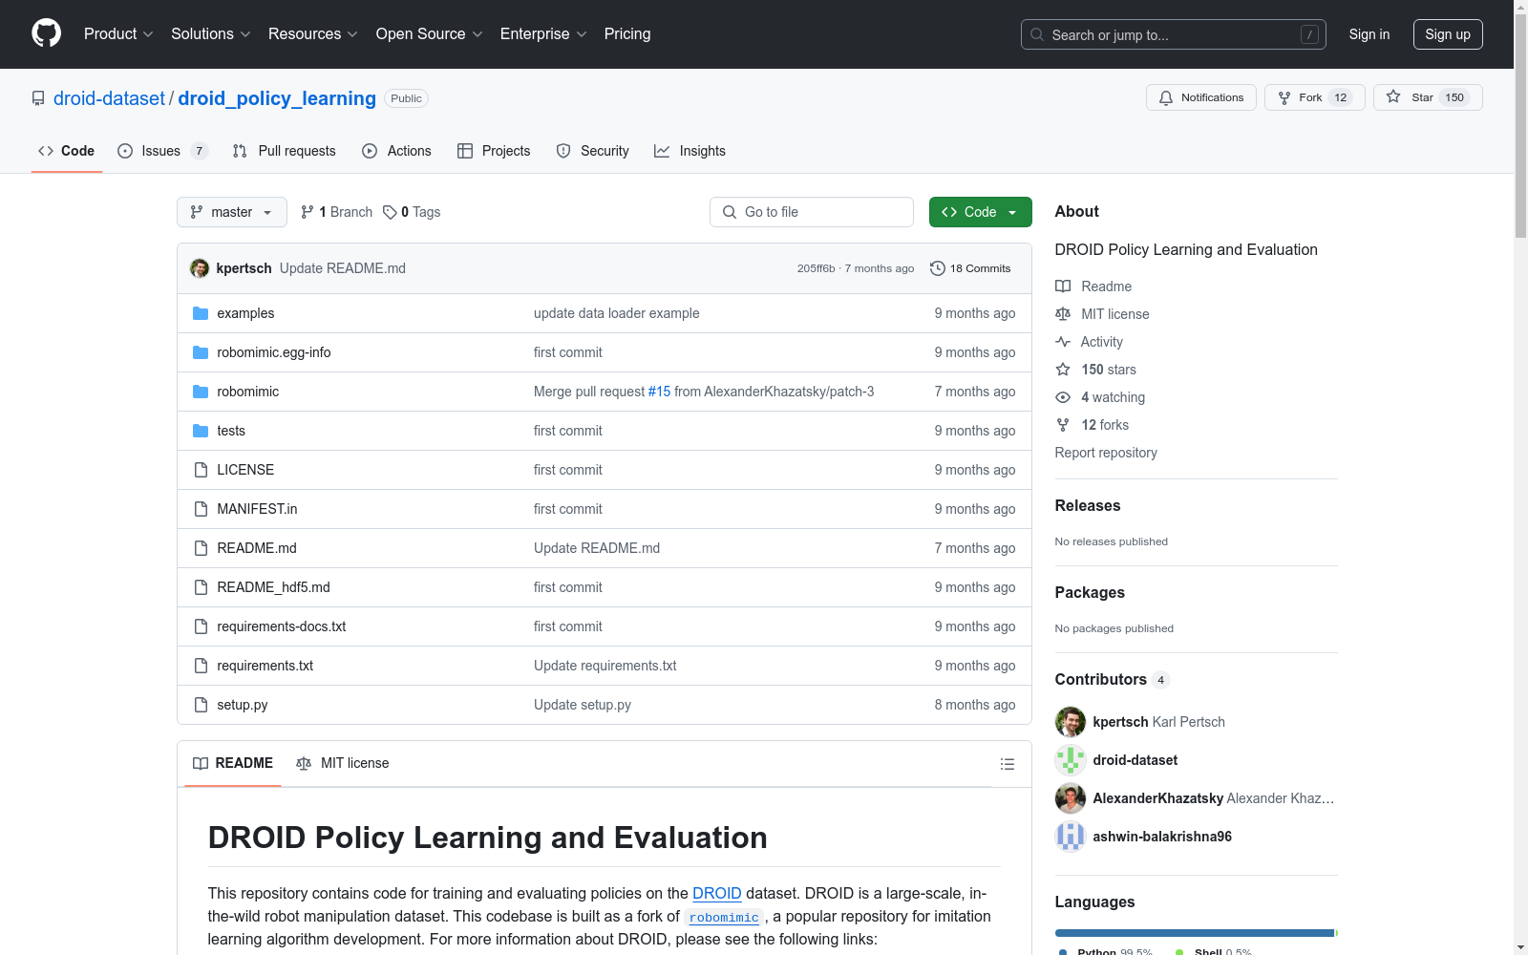Click the commit history clock icon
Image resolution: width=1528 pixels, height=955 pixels.
click(938, 268)
